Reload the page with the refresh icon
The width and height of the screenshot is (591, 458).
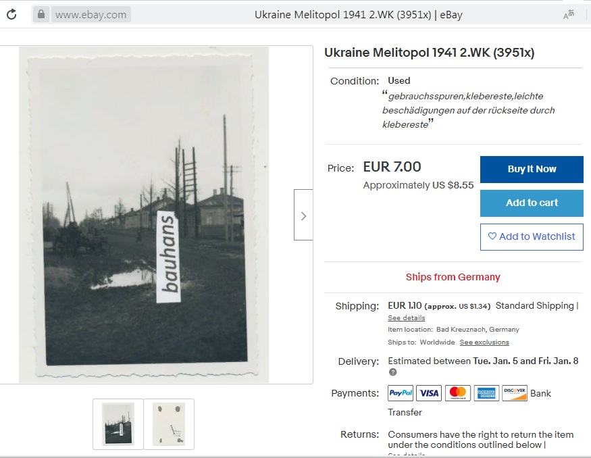click(x=11, y=15)
